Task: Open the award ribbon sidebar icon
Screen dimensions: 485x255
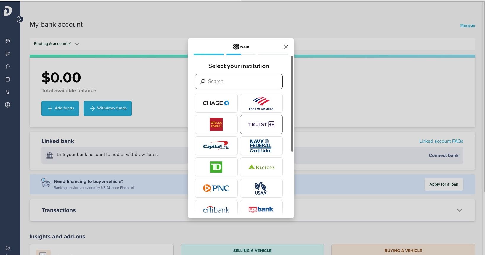Action: [8, 92]
